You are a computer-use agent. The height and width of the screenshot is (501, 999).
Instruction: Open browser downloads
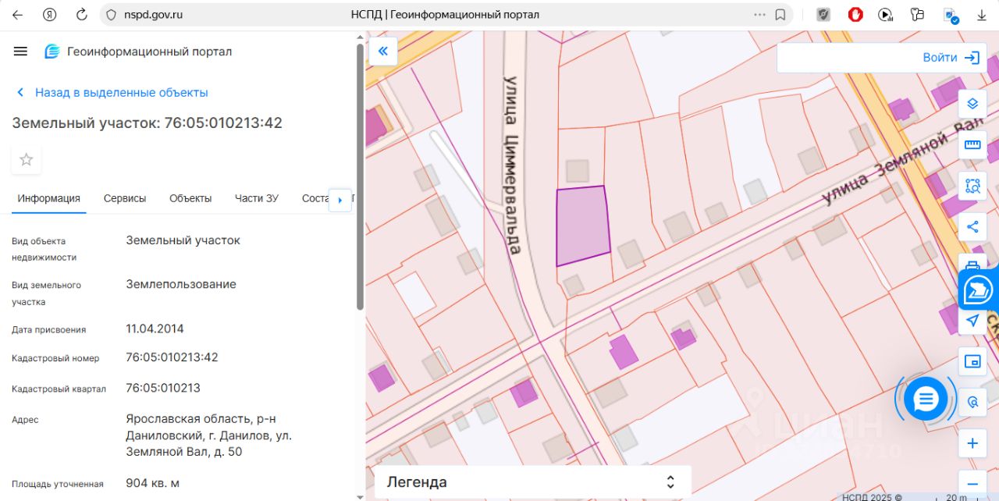982,15
